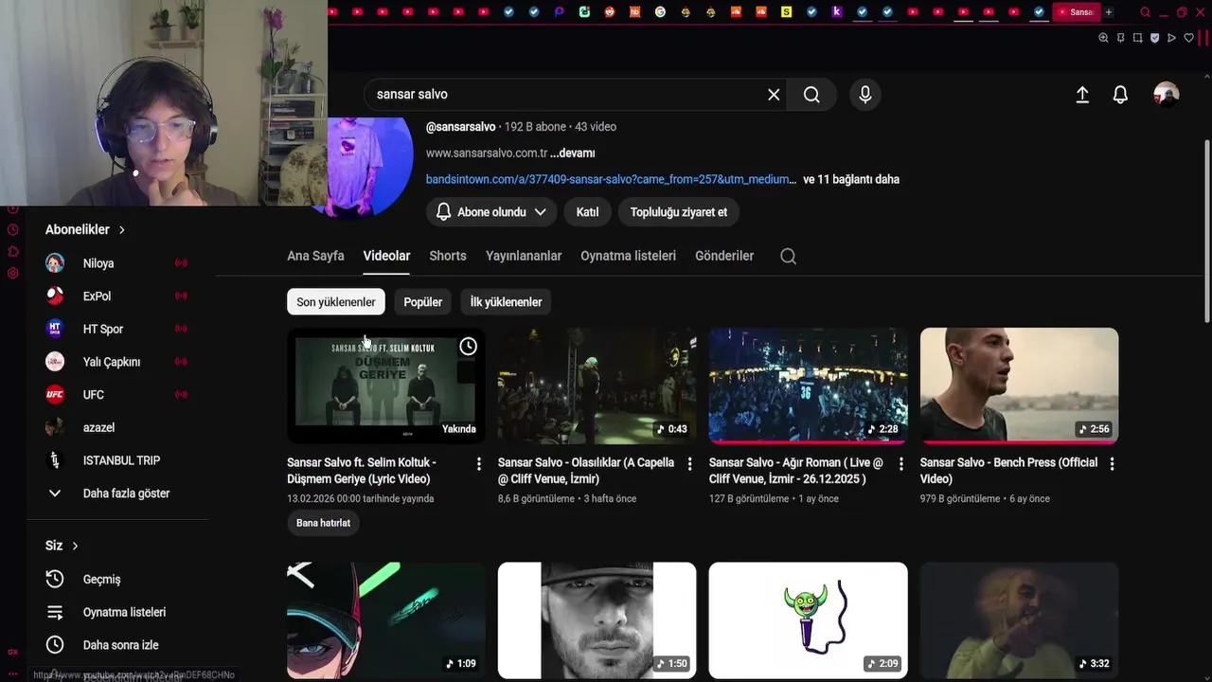Open the browser tab with the purple K icon
The width and height of the screenshot is (1212, 682).
pyautogui.click(x=837, y=11)
